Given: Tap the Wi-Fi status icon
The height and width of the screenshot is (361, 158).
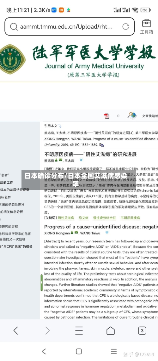Looking at the screenshot, I should pos(135,10).
